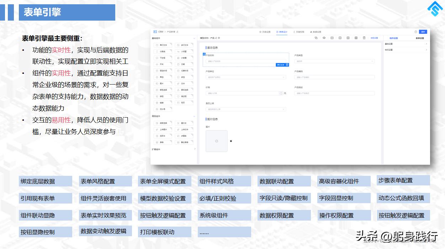Collapse the 高级组件 section
This screenshot has width=445, height=249.
pos(194,116)
